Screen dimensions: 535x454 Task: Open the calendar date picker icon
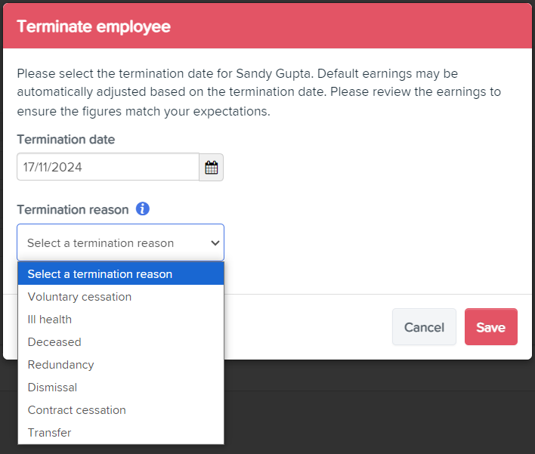(x=211, y=167)
